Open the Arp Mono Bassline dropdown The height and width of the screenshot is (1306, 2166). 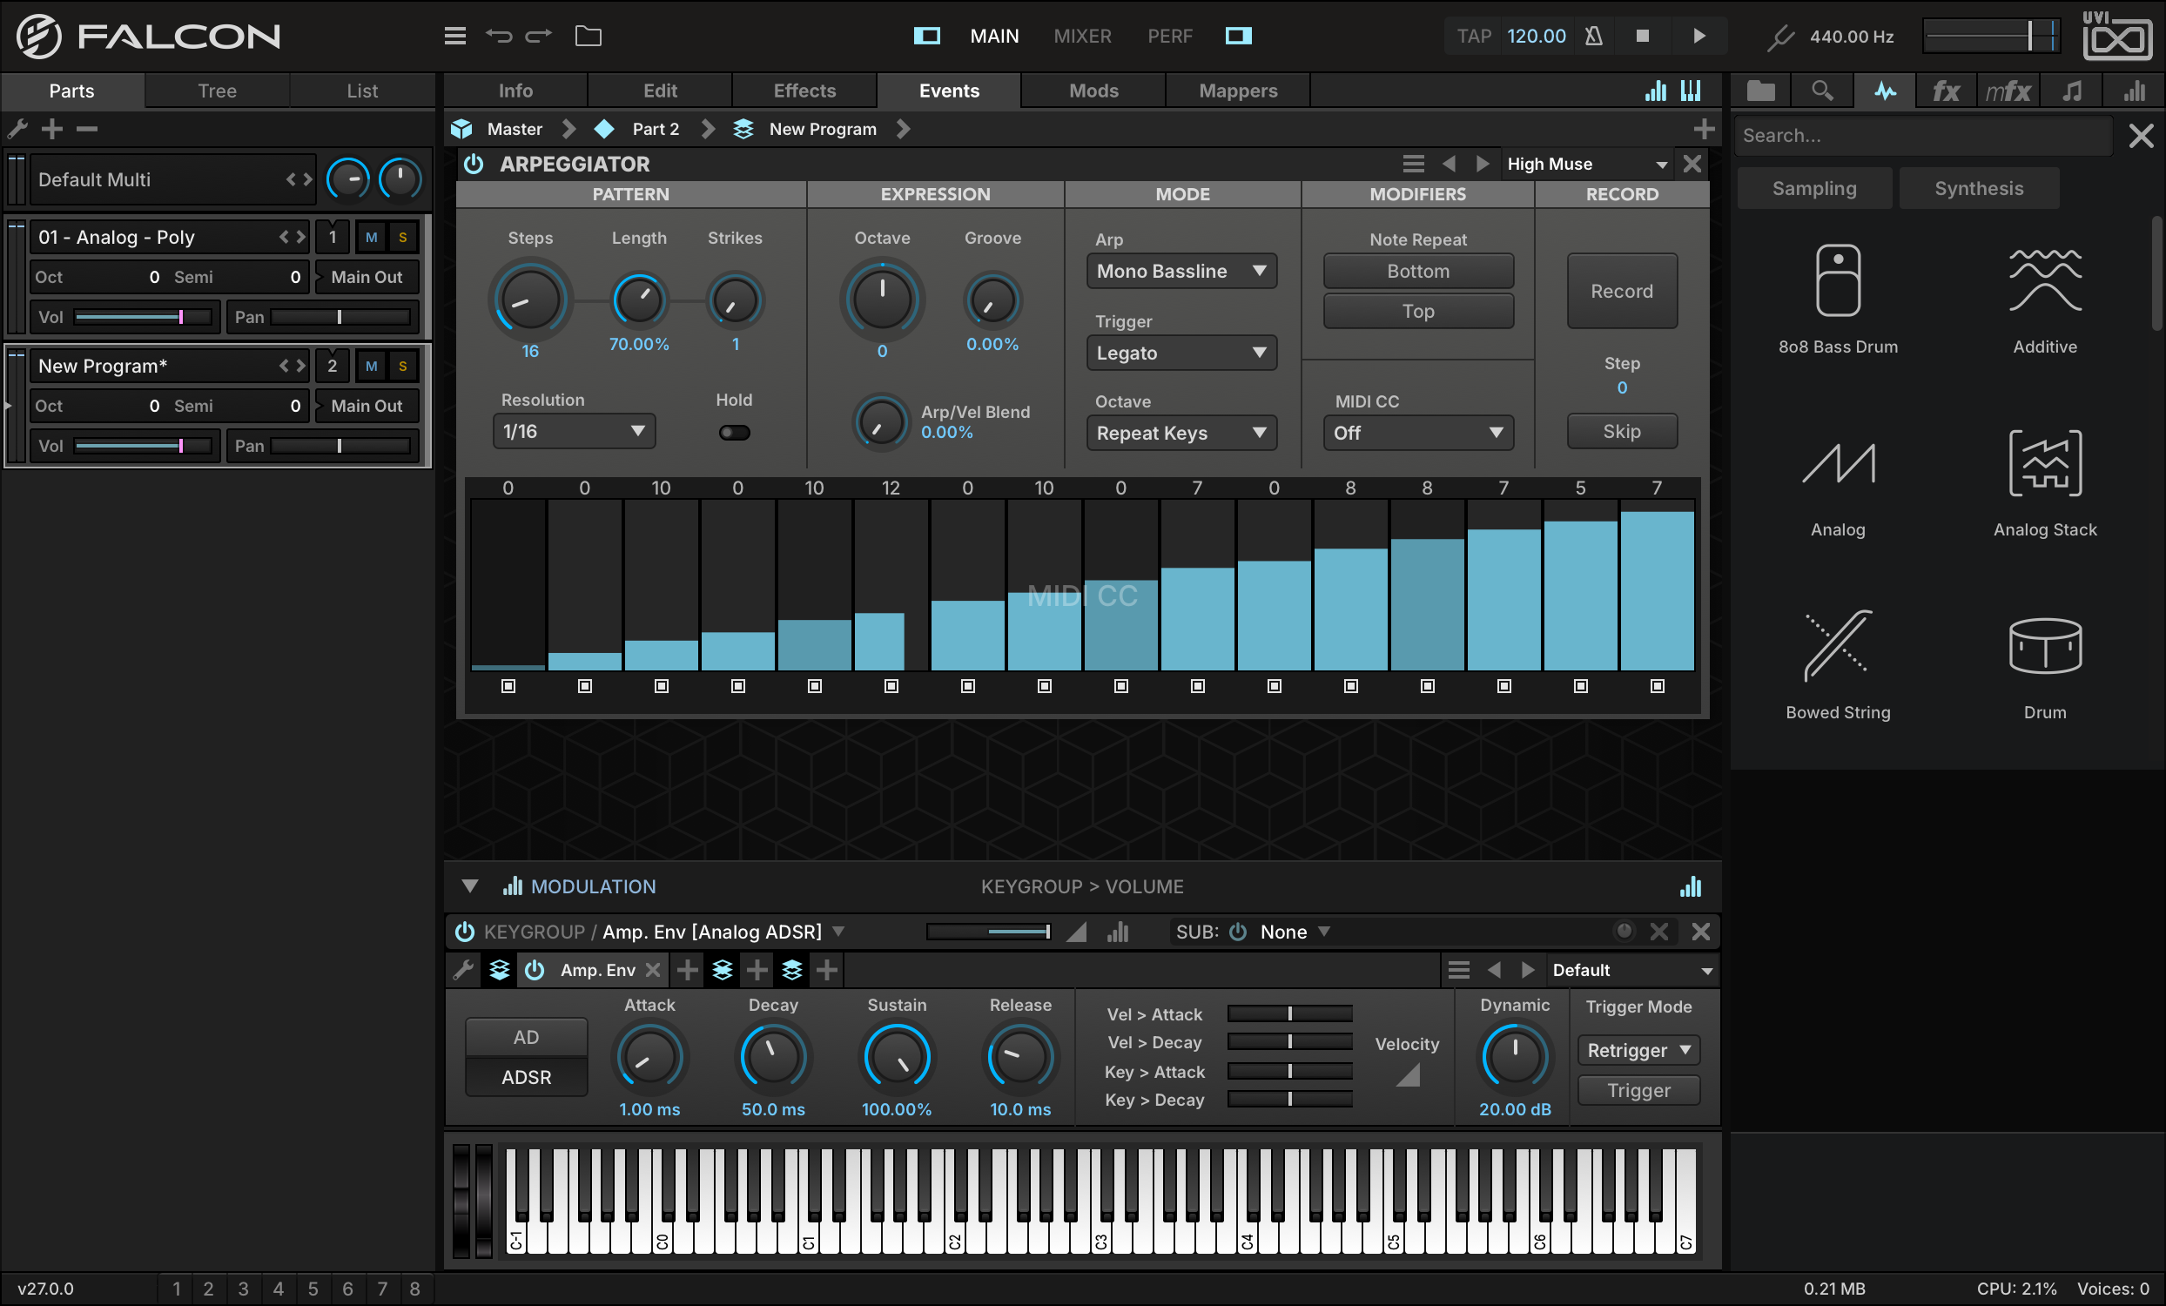[x=1181, y=271]
